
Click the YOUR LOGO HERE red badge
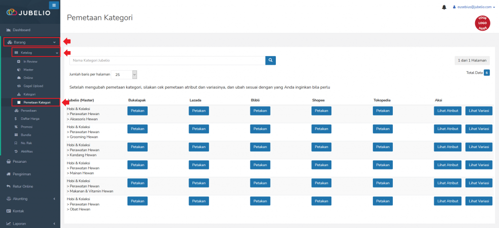point(482,23)
